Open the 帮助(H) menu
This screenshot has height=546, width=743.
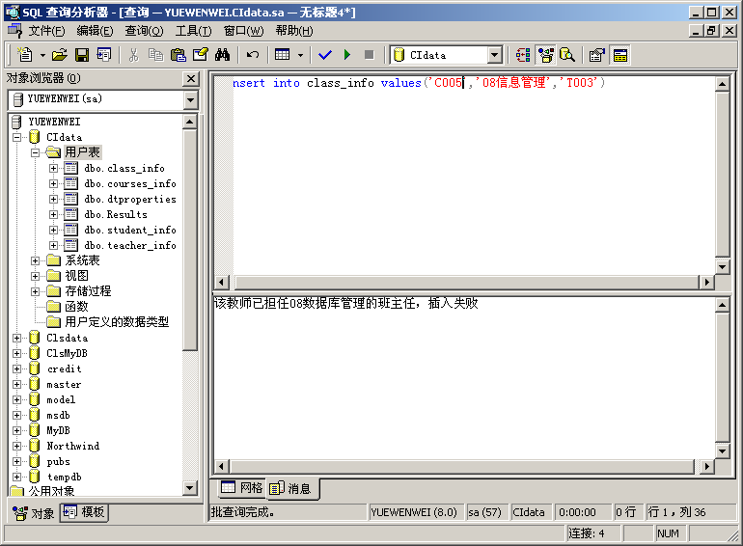tap(294, 31)
